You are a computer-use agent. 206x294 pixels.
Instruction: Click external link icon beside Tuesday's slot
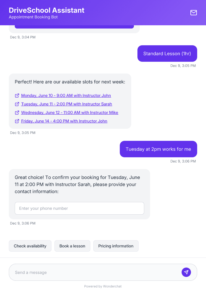point(17,104)
